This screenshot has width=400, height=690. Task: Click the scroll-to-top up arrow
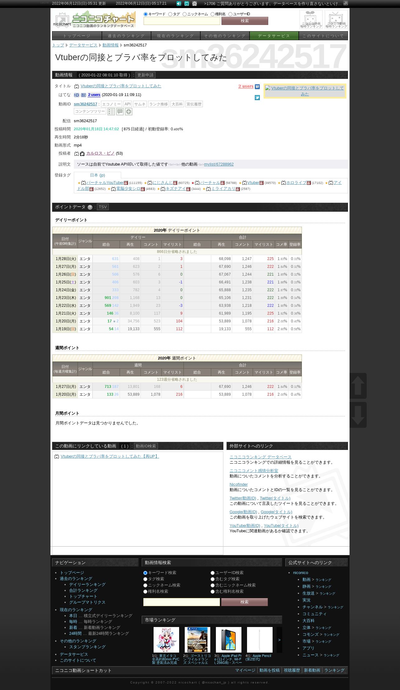[x=358, y=386]
